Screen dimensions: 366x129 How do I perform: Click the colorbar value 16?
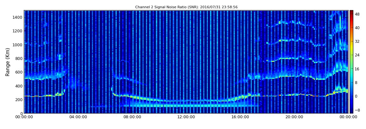tap(357, 69)
